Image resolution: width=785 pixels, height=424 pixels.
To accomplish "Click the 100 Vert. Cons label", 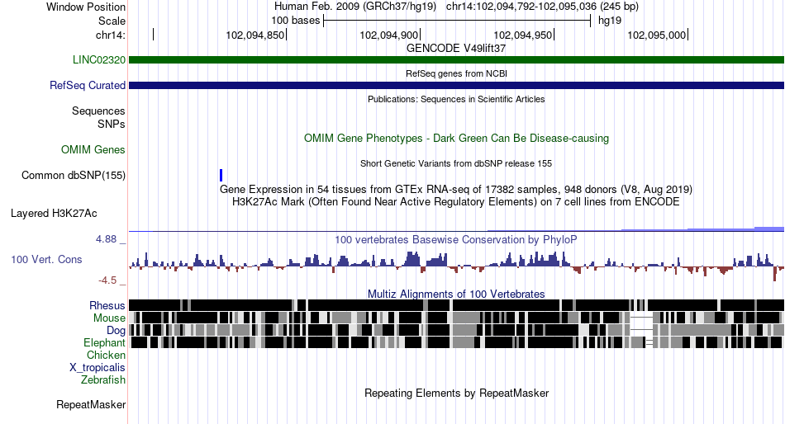I will tap(46, 260).
